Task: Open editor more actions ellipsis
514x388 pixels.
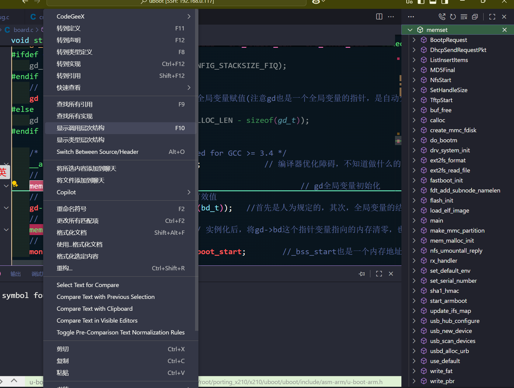Action: pos(391,17)
